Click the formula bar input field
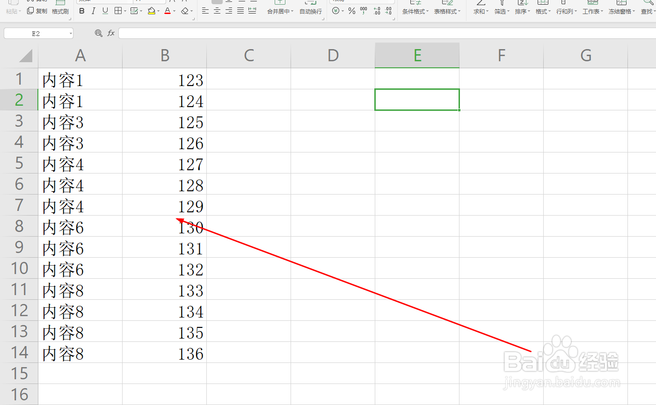 pos(387,33)
